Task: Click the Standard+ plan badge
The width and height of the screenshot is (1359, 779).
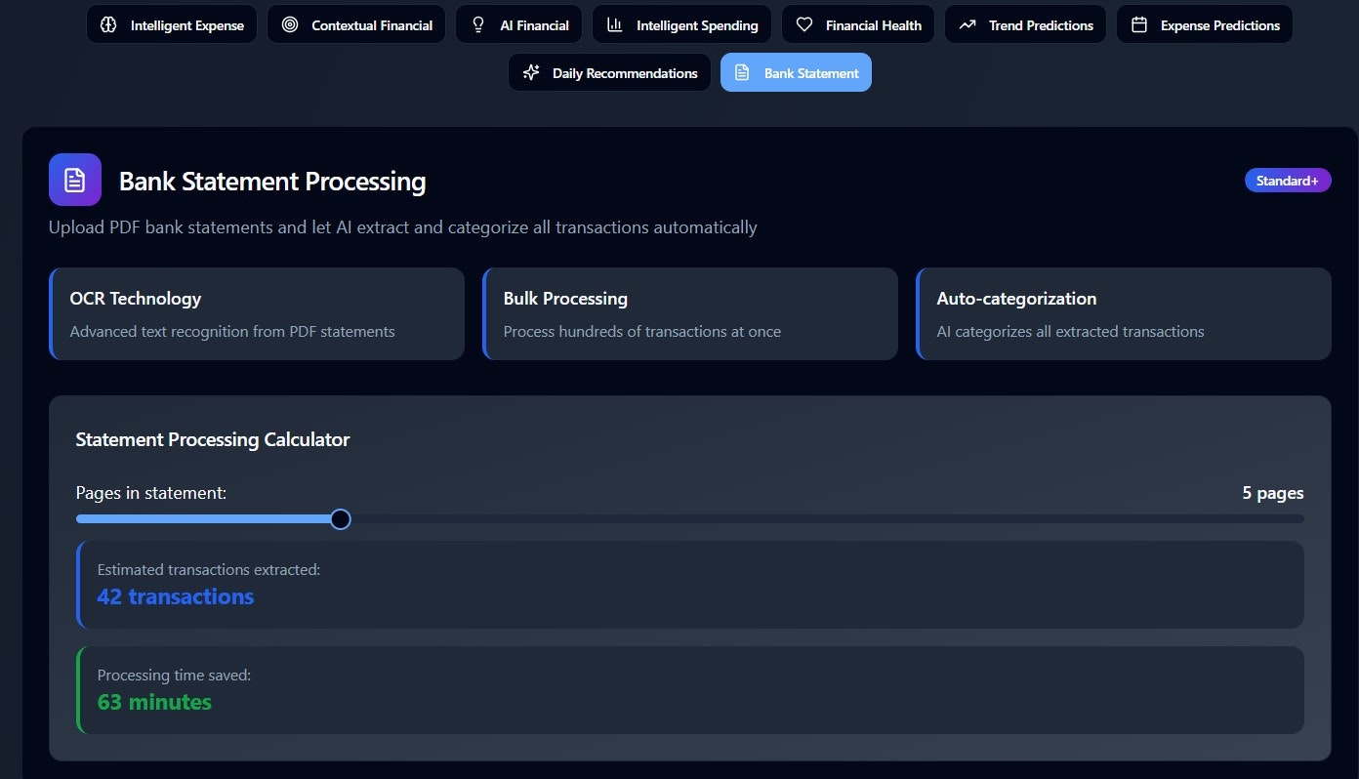Action: point(1288,181)
